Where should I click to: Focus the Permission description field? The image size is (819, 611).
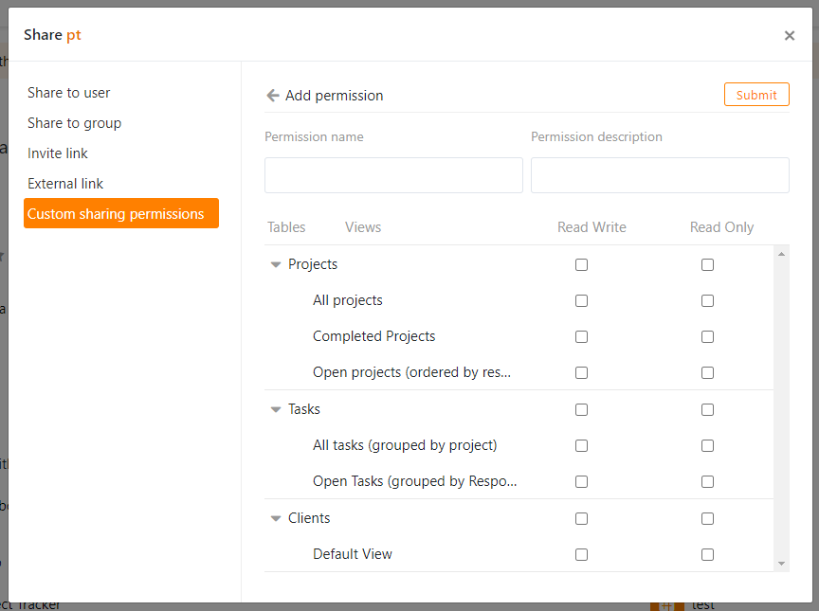pyautogui.click(x=660, y=175)
